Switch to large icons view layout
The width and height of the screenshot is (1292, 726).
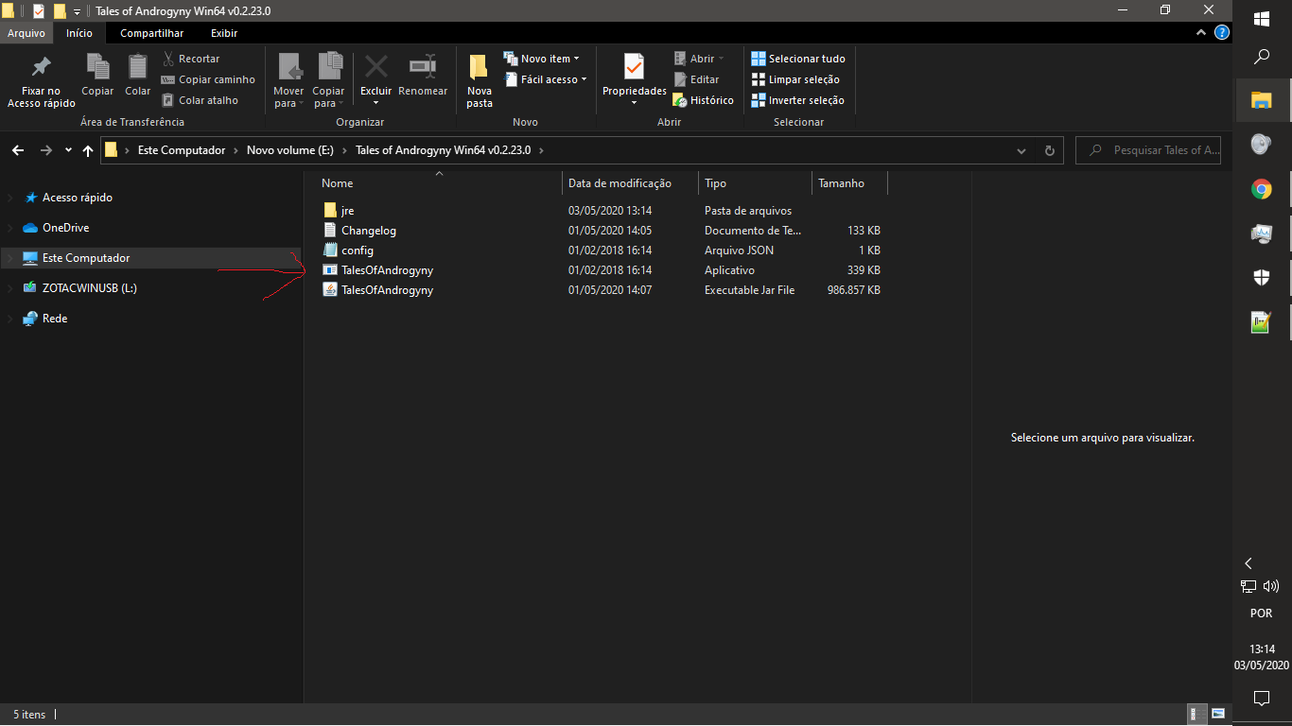pyautogui.click(x=1218, y=714)
